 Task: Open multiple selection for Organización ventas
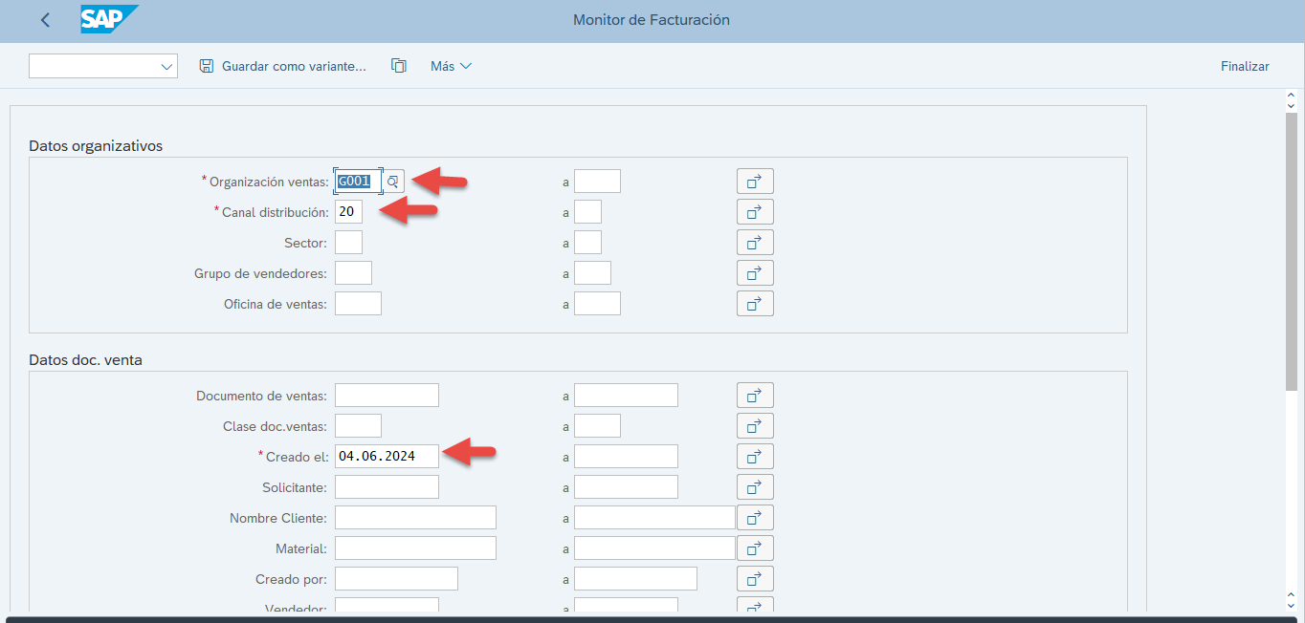click(755, 181)
